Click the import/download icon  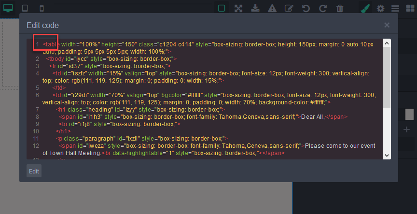point(255,8)
